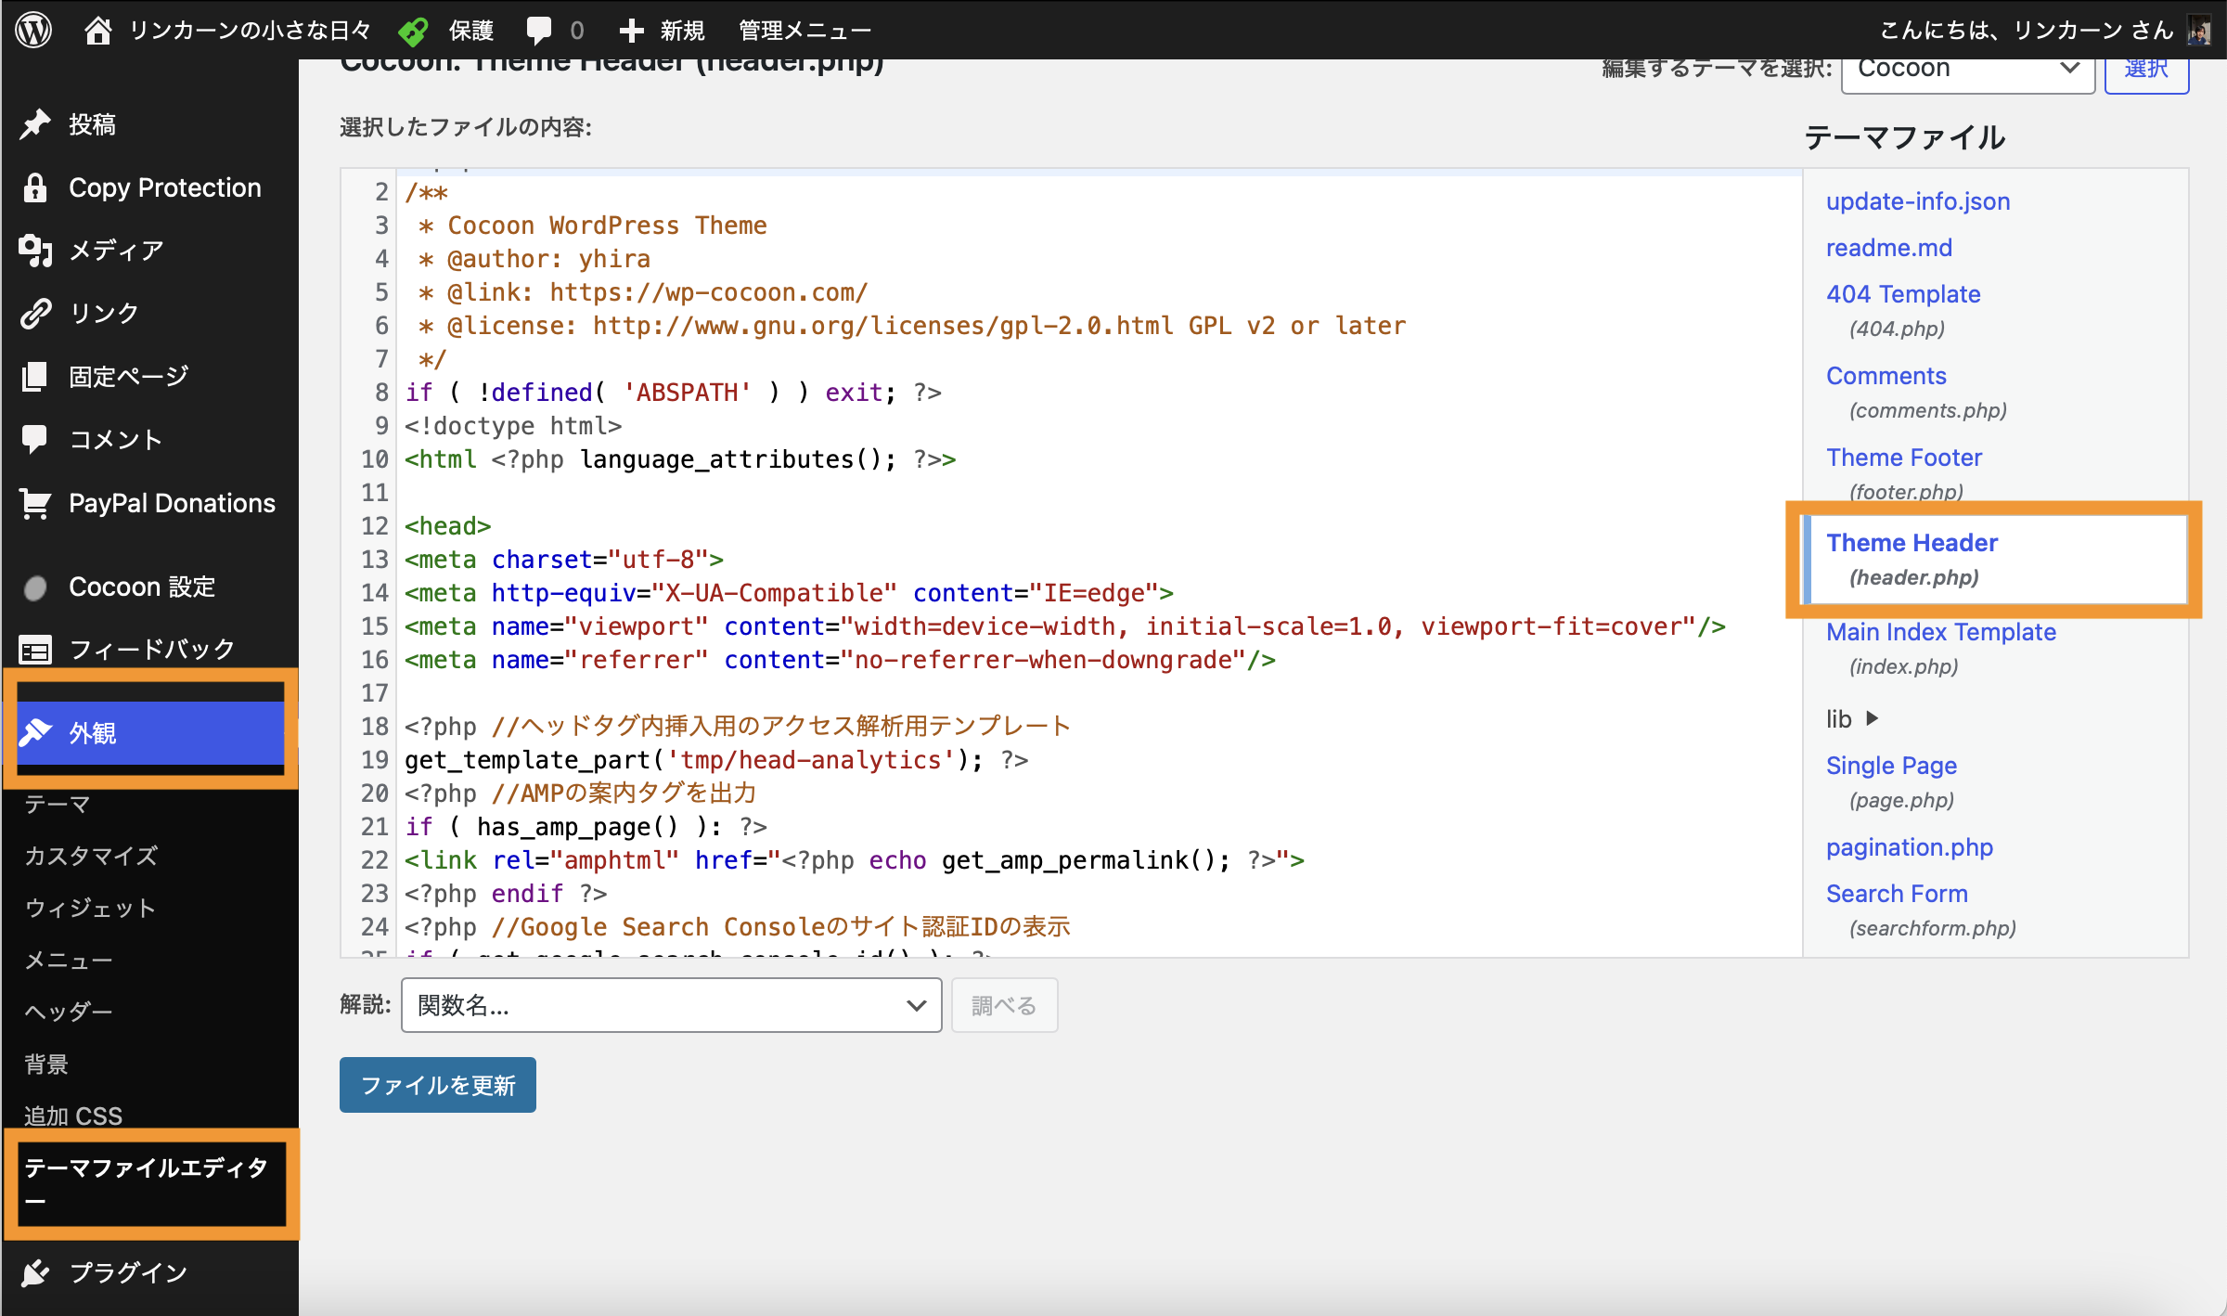
Task: Open the site home icon
Action: (97, 30)
